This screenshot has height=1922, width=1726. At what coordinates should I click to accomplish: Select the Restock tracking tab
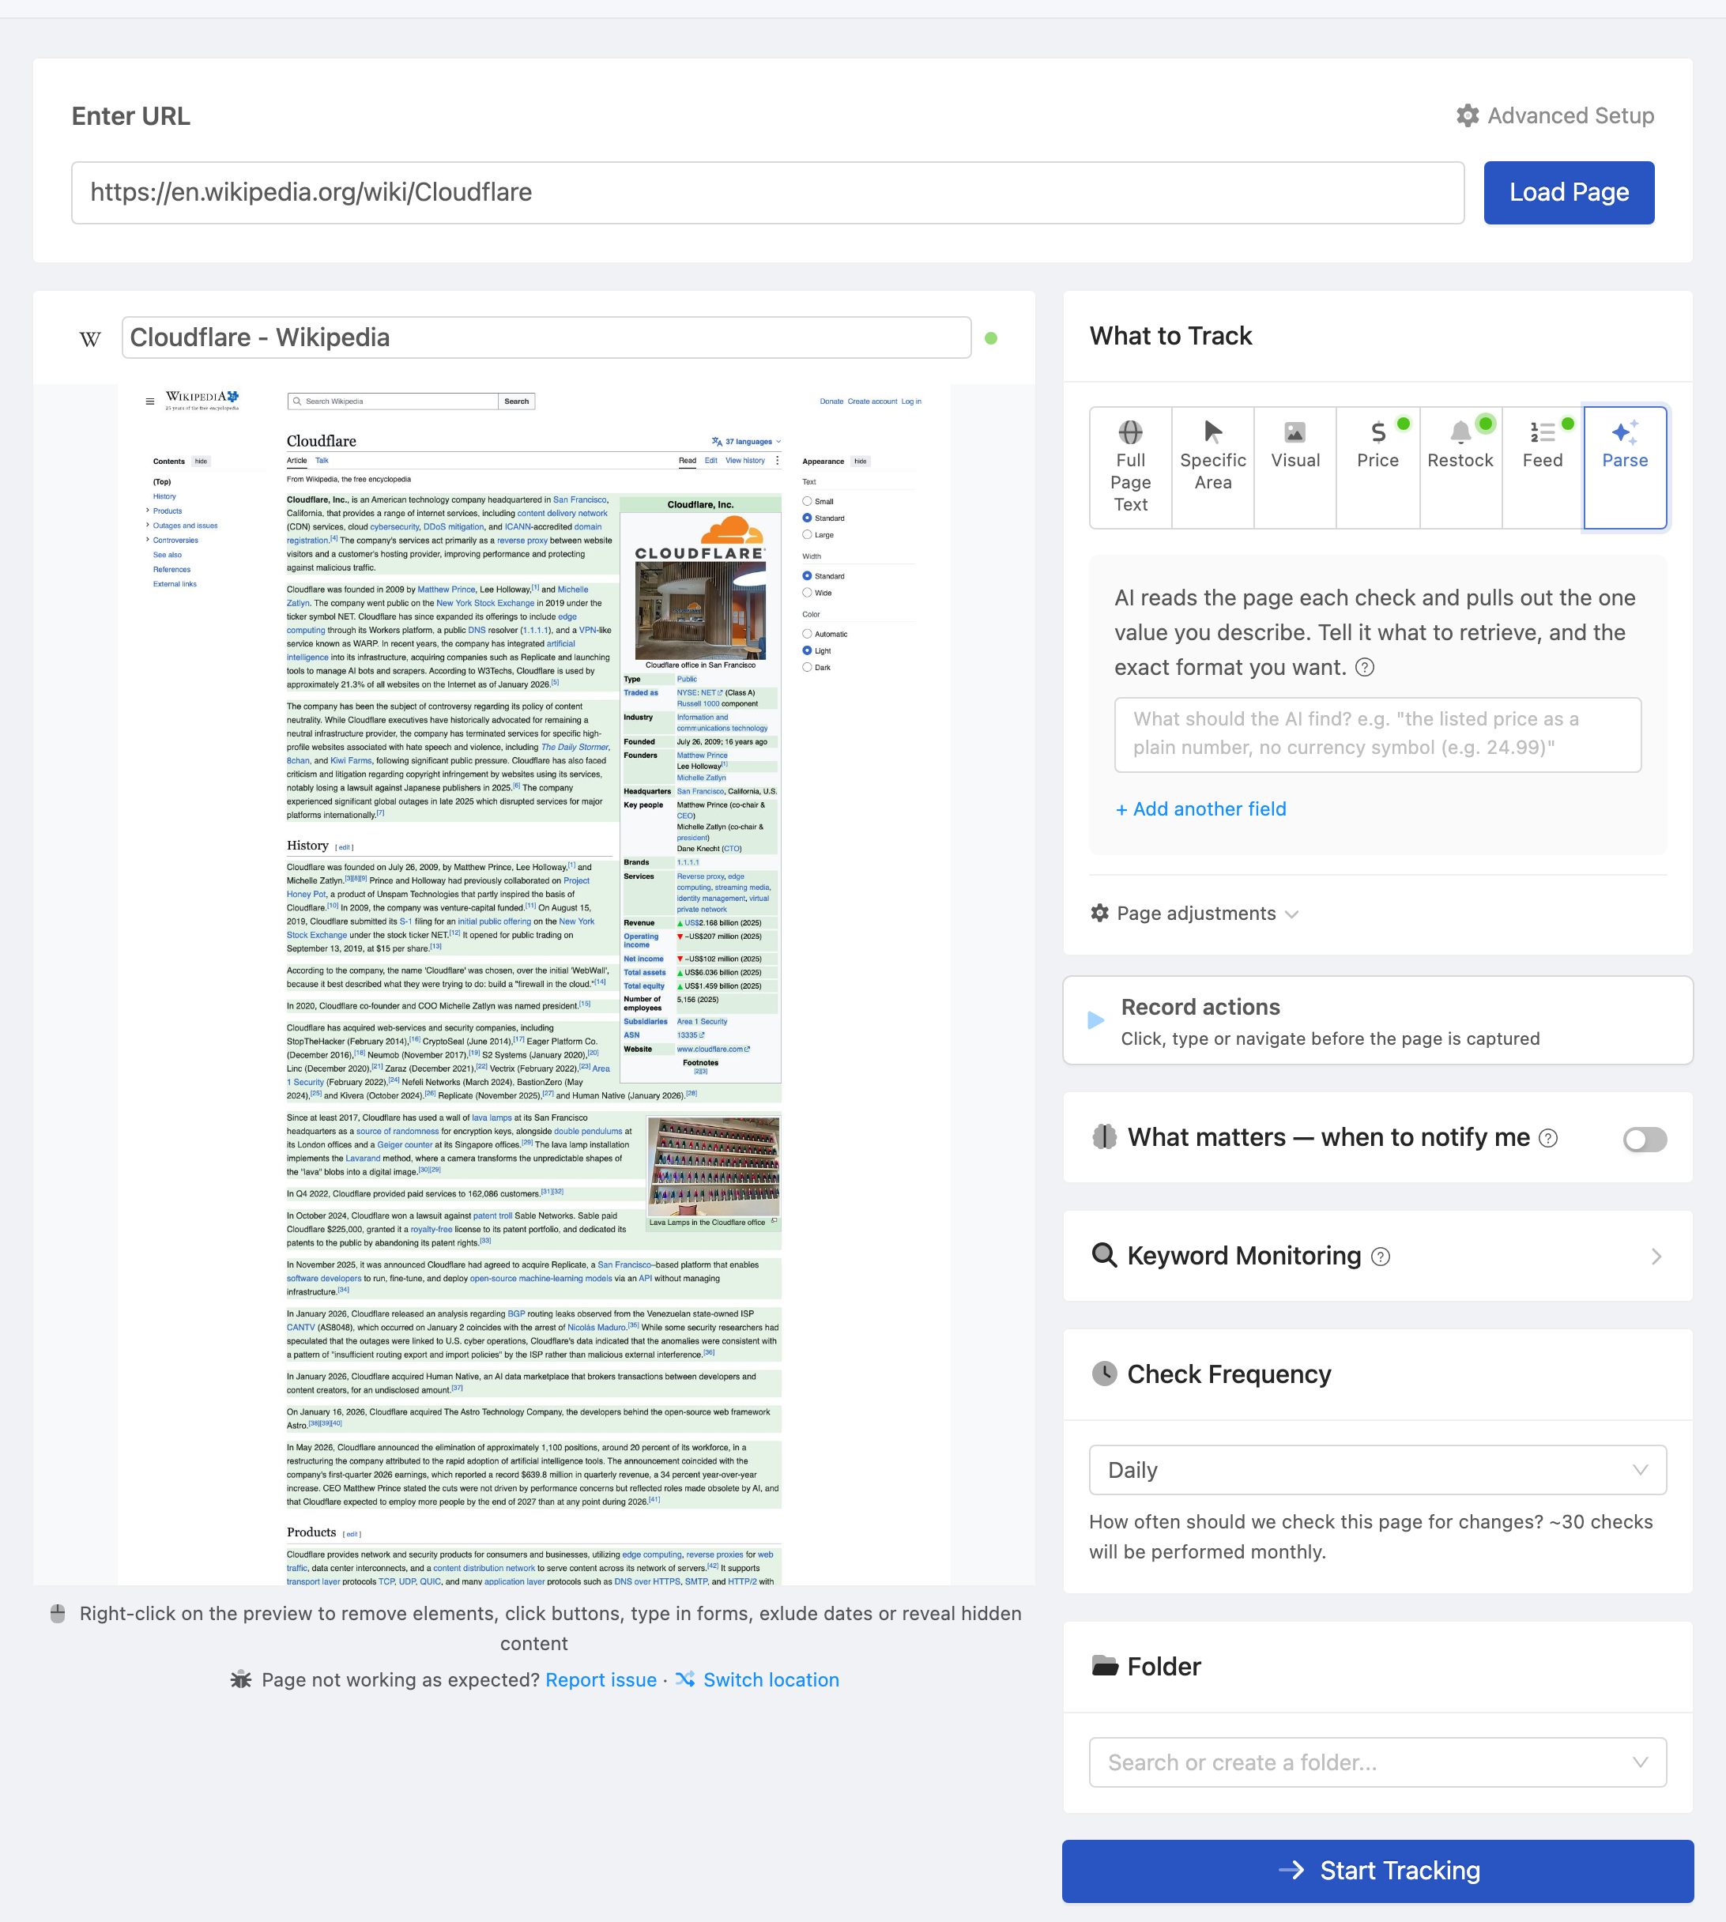click(x=1460, y=468)
